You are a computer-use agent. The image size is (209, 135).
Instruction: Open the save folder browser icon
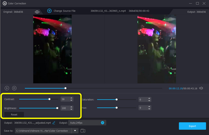(83, 131)
